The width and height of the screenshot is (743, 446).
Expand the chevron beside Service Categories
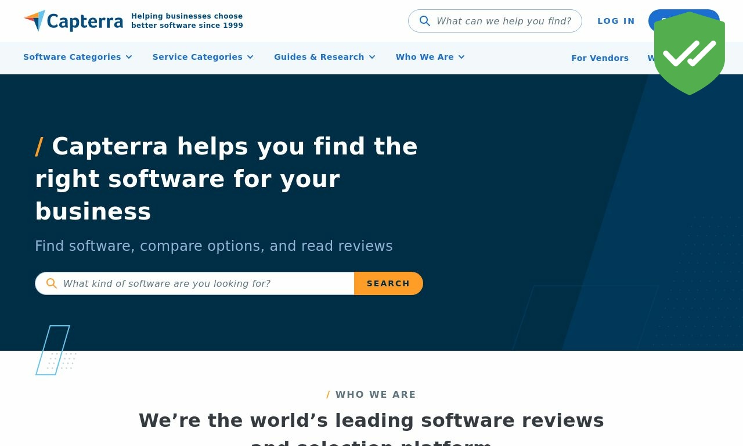(x=250, y=57)
